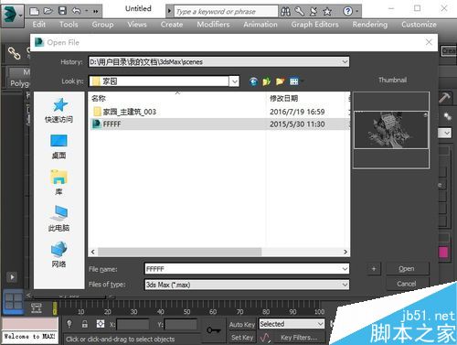Click the star Favorites icon
457x345 pixels.
pos(327,12)
